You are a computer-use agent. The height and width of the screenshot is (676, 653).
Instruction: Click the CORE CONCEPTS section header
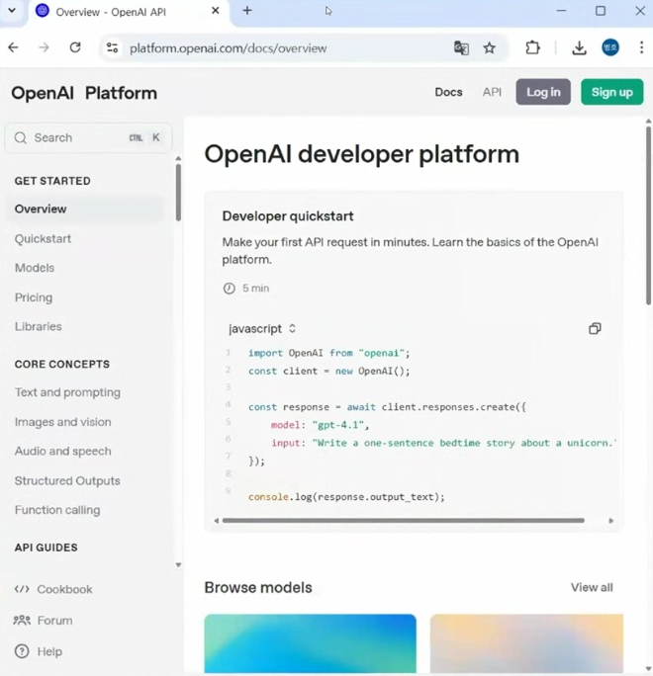click(x=62, y=365)
